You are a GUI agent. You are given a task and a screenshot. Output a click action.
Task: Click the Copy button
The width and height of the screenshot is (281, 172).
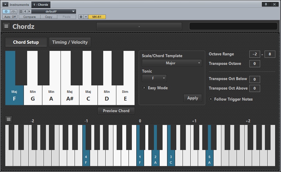49,17
